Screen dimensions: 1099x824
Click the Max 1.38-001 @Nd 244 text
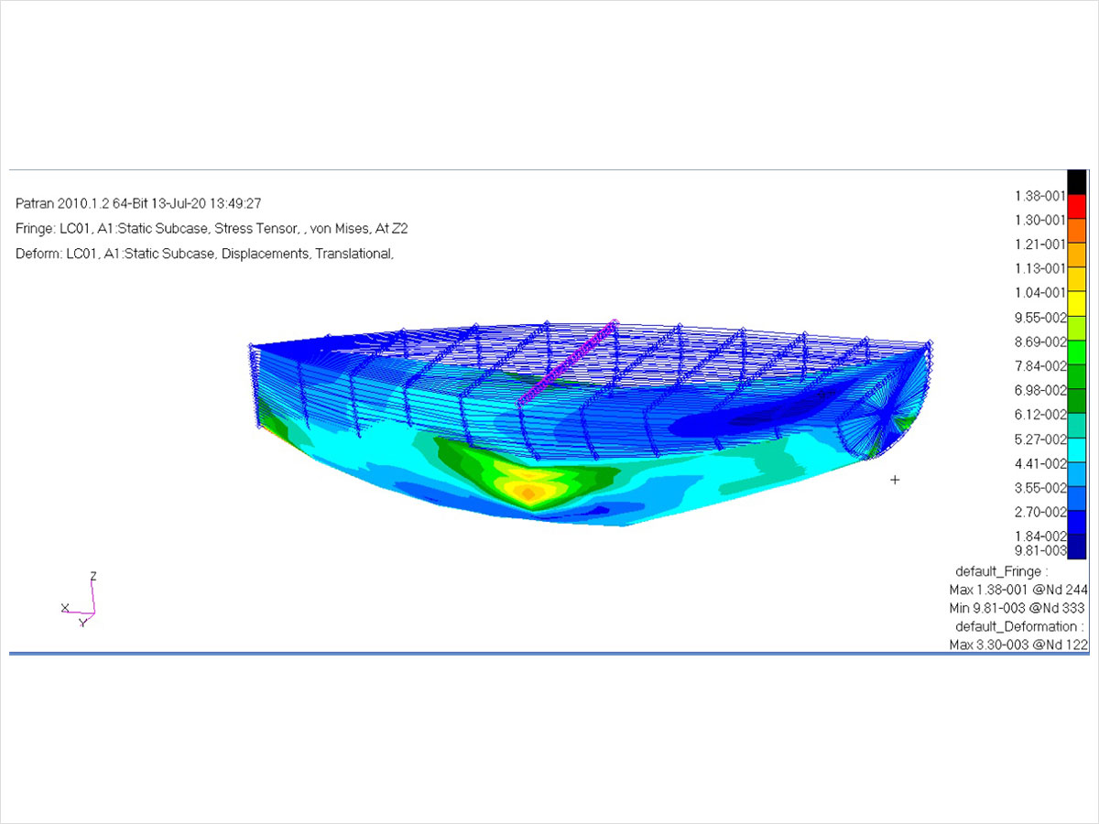coord(1018,590)
